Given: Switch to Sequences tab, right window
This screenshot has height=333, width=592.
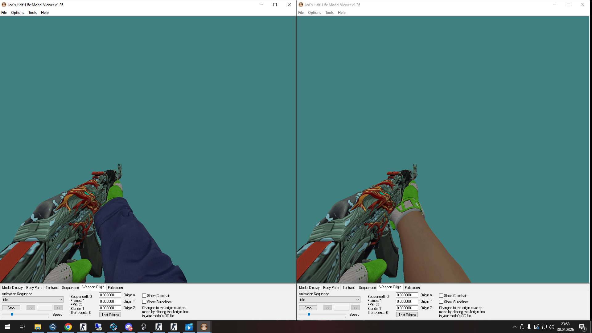Looking at the screenshot, I should pos(367,288).
